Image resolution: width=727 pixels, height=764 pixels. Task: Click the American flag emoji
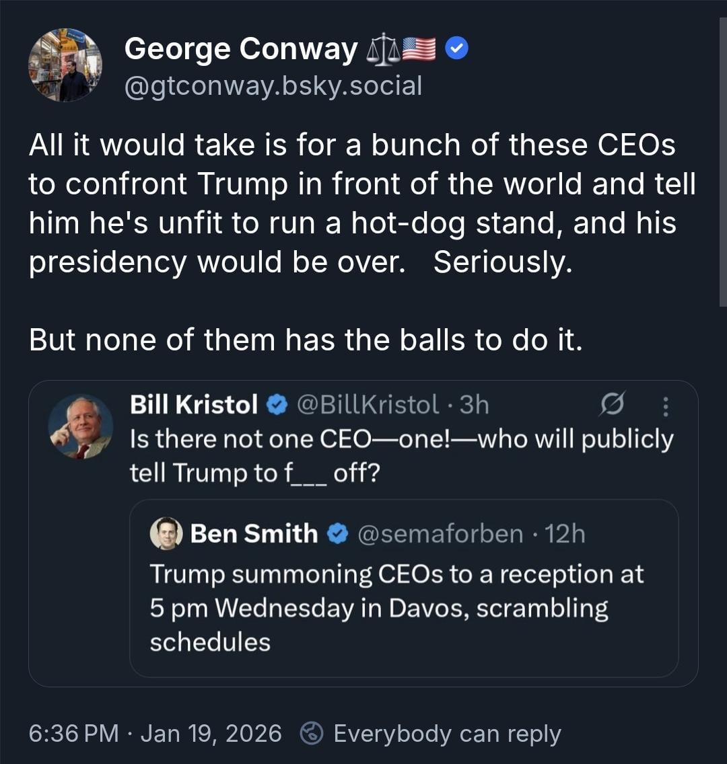pyautogui.click(x=419, y=50)
